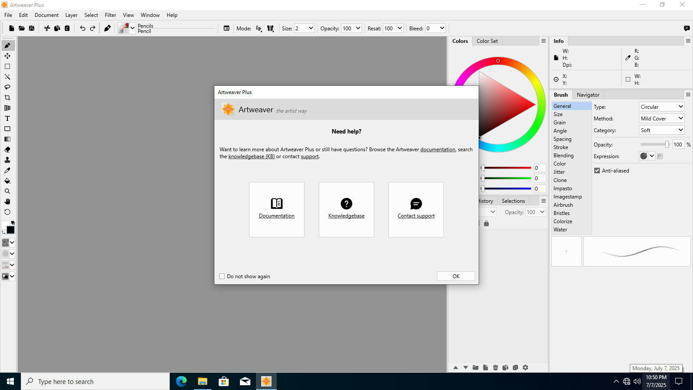Open the Layer menu
The image size is (693, 390).
71,15
